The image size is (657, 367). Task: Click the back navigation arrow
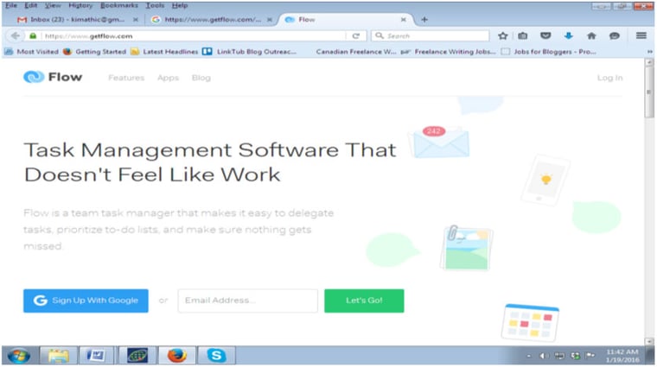click(x=15, y=35)
